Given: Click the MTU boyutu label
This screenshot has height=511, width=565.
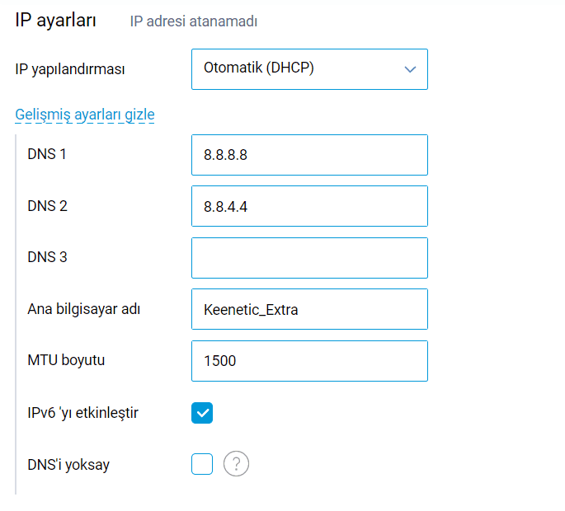Looking at the screenshot, I should coord(66,360).
